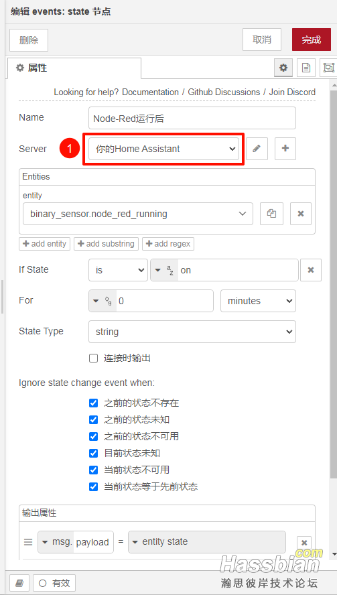
Task: Click the pencil icon to edit server
Action: point(257,149)
